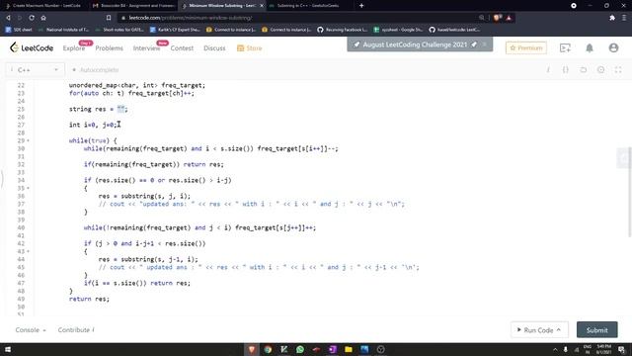
Task: Click the string res declaration line
Action: (x=98, y=109)
